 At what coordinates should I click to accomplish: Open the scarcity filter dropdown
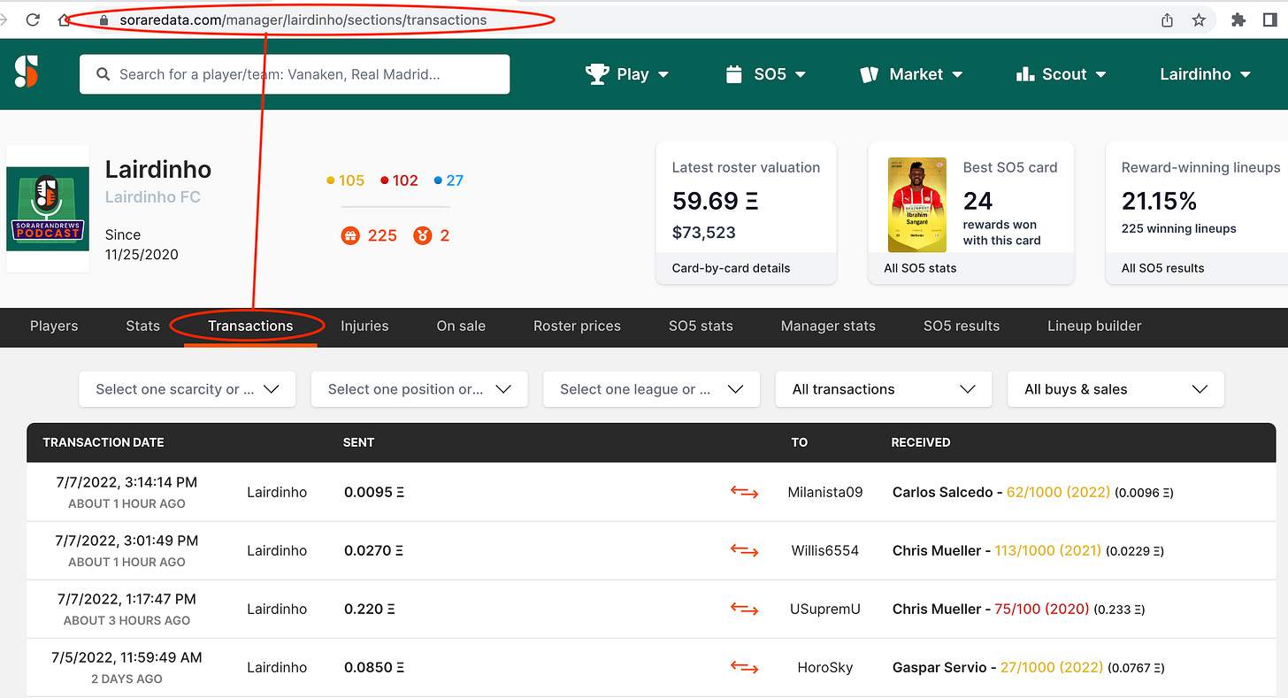(x=188, y=389)
